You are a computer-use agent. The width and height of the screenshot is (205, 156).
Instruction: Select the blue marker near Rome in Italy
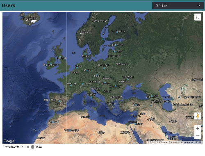pyautogui.click(x=91, y=97)
